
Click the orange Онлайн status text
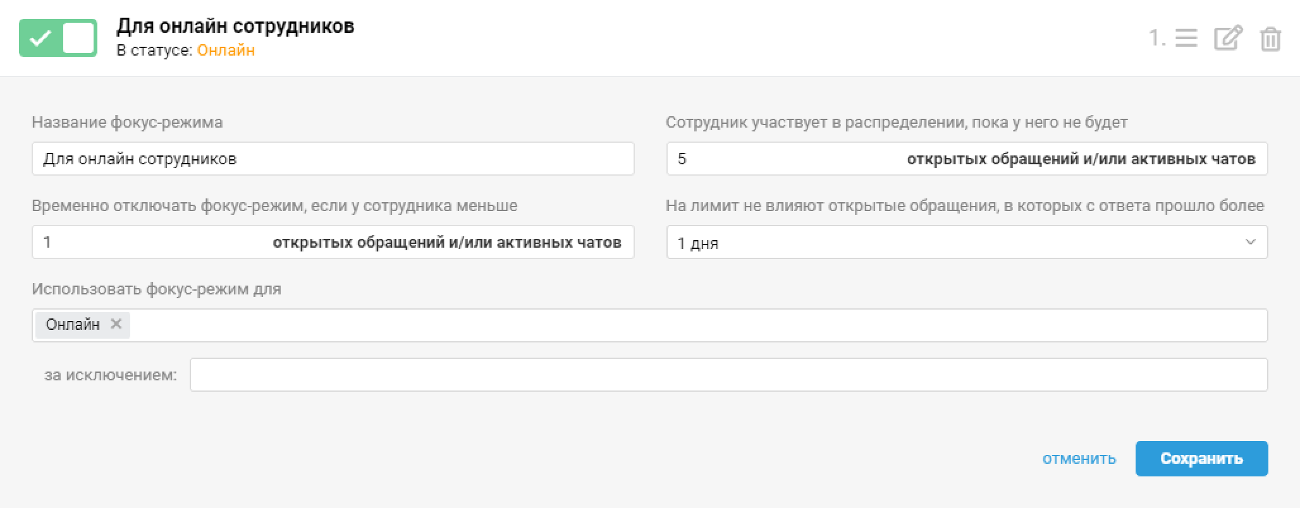click(x=226, y=51)
